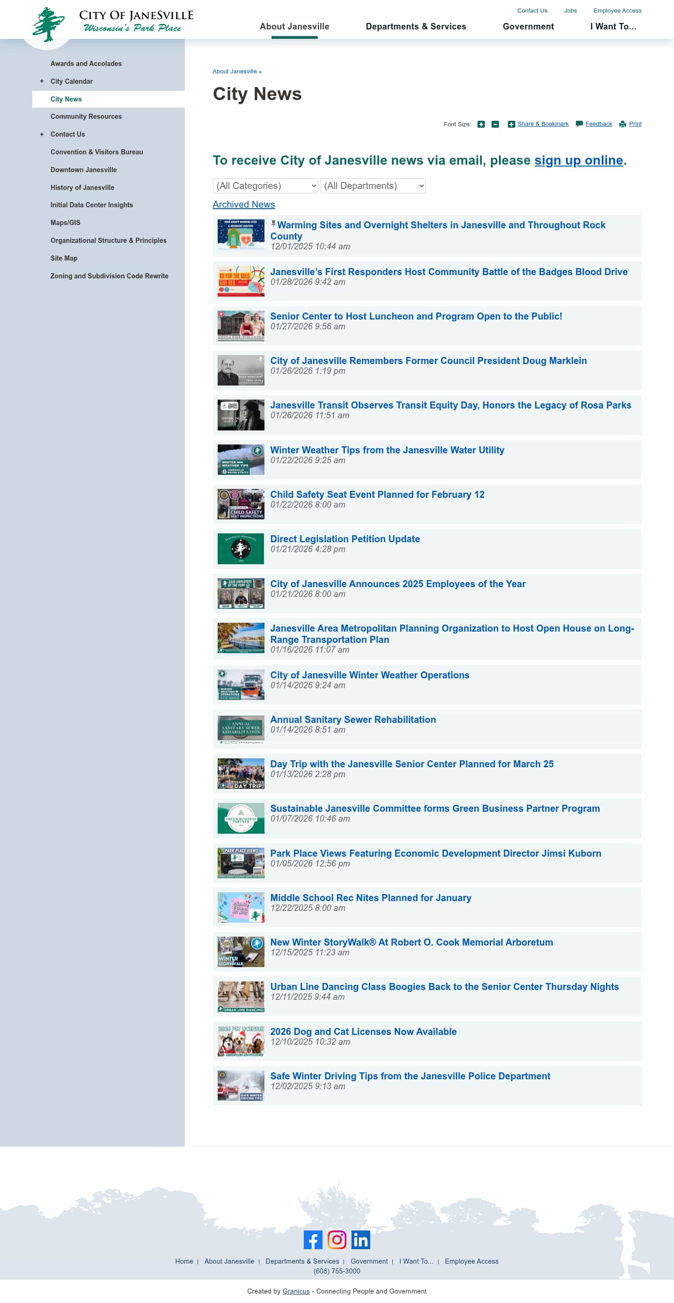The image size is (674, 1303).
Task: Open Safe Winter Driving Tips article
Action: pyautogui.click(x=410, y=1076)
